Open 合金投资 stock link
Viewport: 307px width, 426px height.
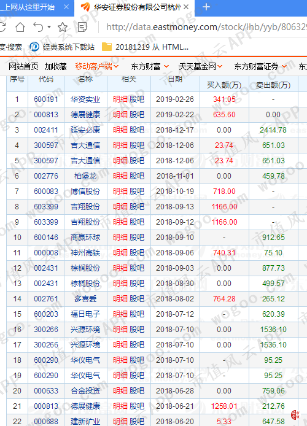click(x=85, y=391)
